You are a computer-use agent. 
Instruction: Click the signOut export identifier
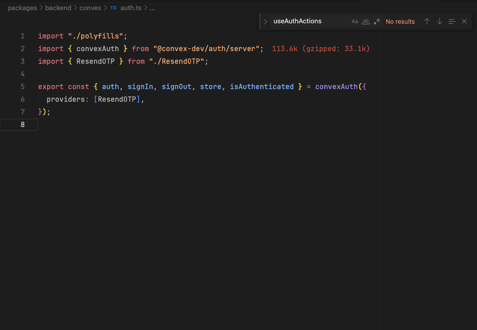pyautogui.click(x=177, y=87)
